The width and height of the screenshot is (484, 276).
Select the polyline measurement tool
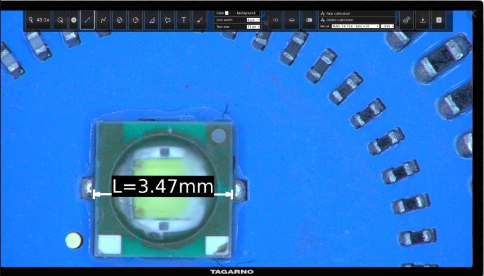click(x=103, y=21)
